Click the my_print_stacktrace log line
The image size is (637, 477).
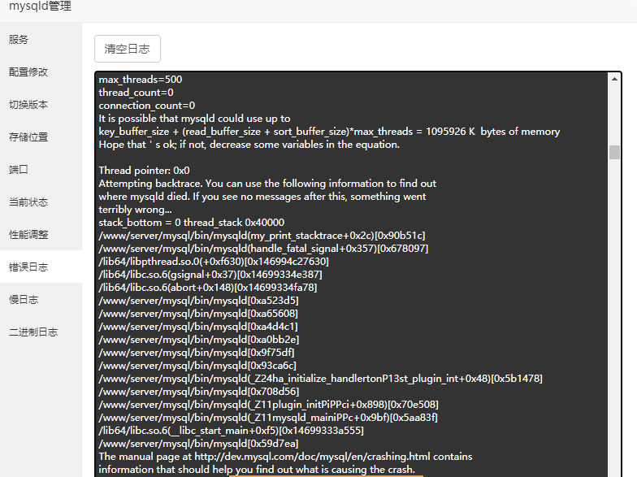tap(262, 236)
